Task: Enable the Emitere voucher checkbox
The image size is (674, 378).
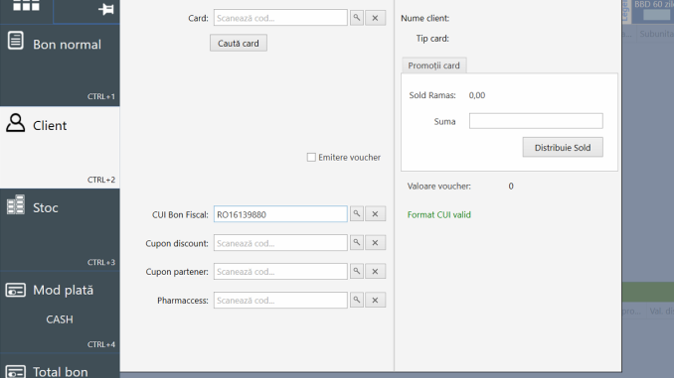Action: (x=311, y=158)
